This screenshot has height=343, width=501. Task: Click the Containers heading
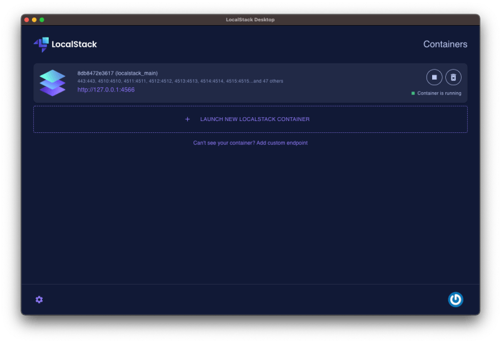(x=445, y=44)
